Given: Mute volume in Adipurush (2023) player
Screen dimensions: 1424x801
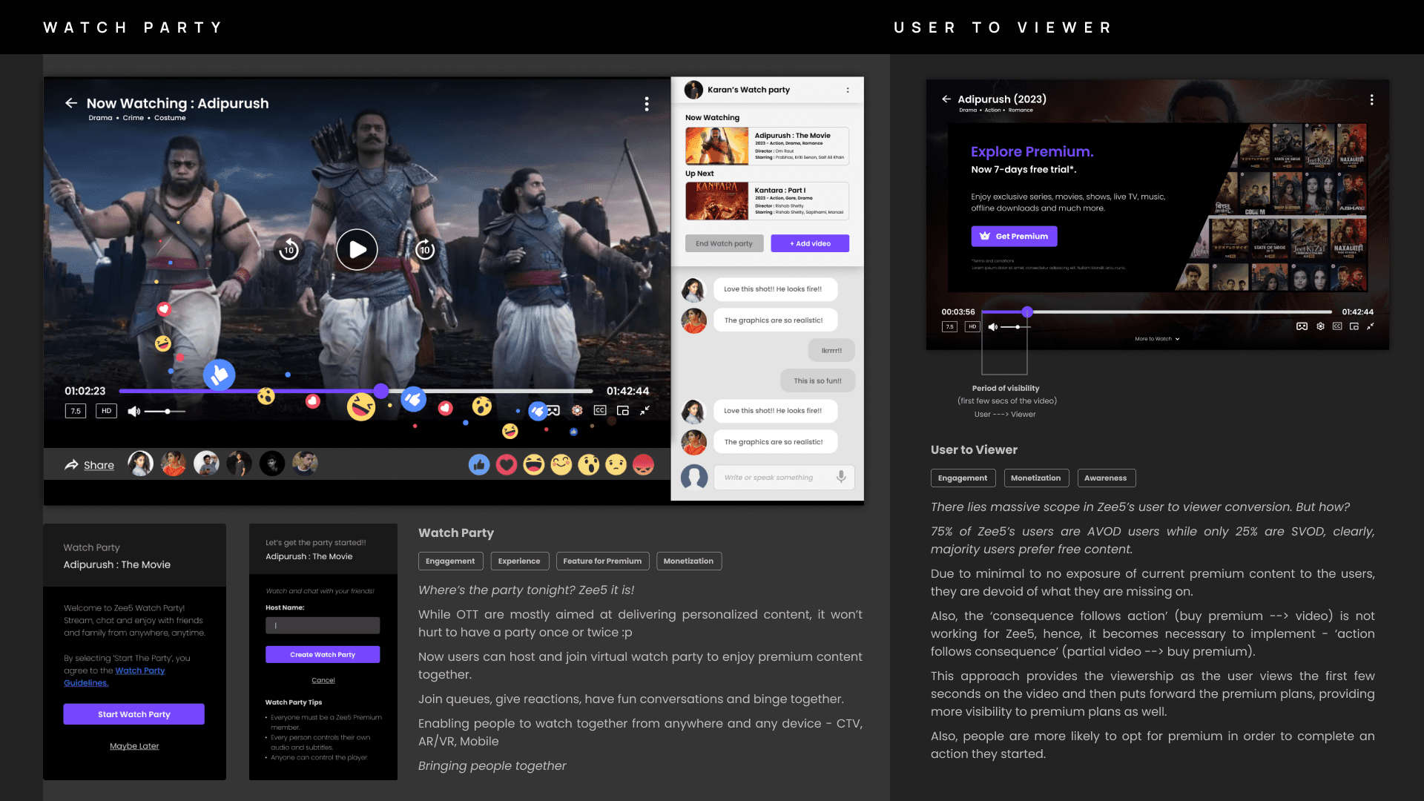Looking at the screenshot, I should (x=992, y=326).
